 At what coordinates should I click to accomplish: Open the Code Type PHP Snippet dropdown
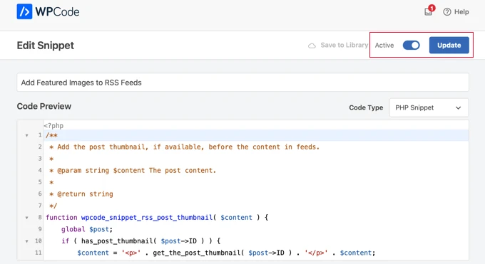point(429,107)
